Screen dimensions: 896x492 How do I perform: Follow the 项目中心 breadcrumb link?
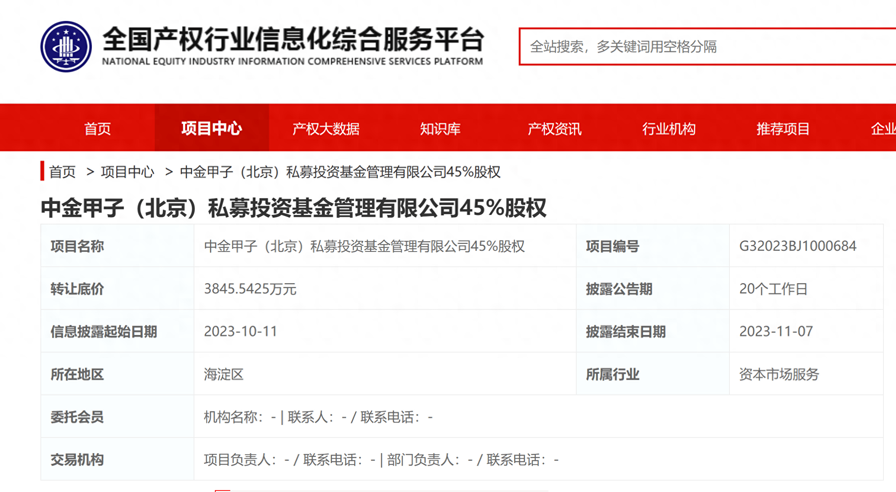(x=128, y=172)
